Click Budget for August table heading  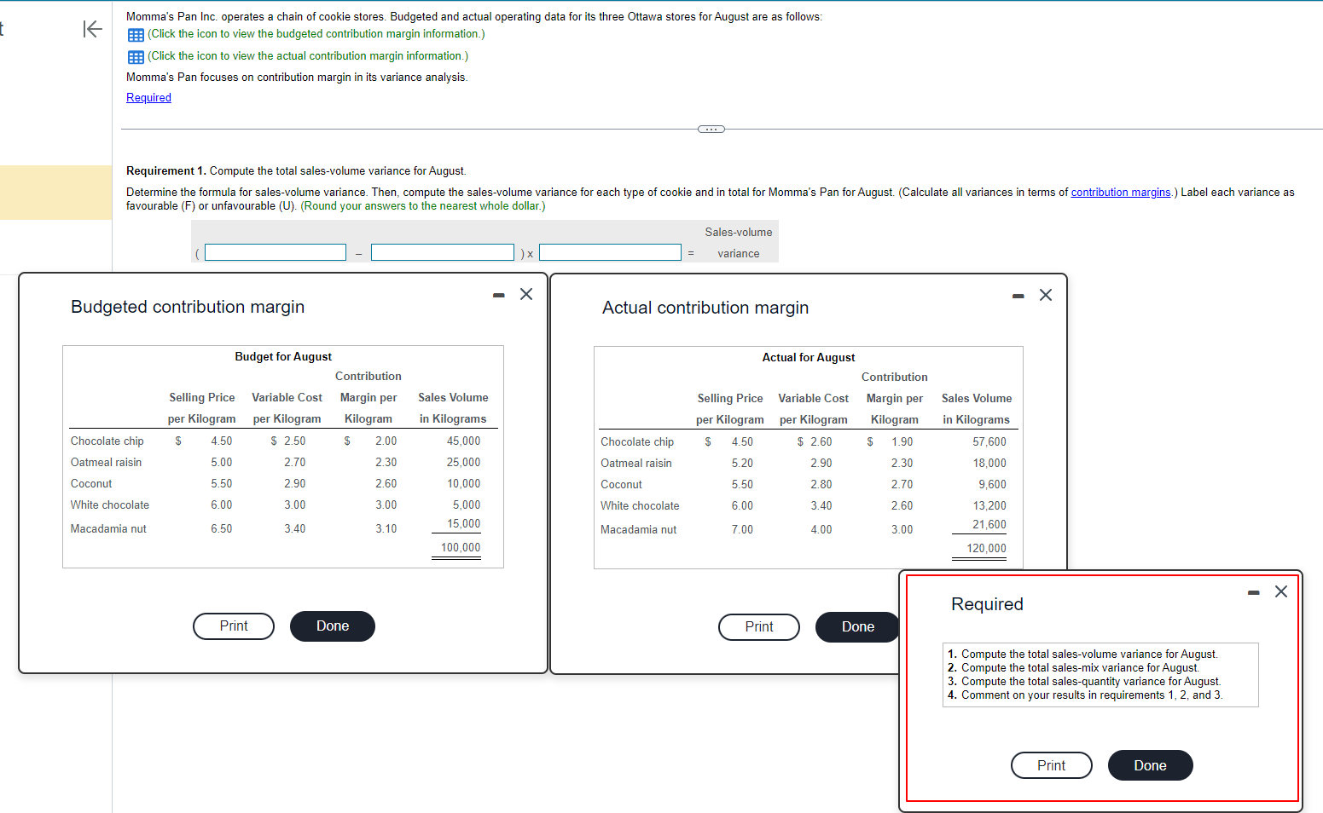283,357
